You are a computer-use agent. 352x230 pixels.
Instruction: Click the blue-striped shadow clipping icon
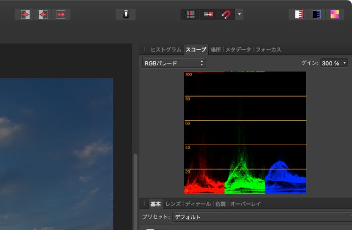[316, 14]
